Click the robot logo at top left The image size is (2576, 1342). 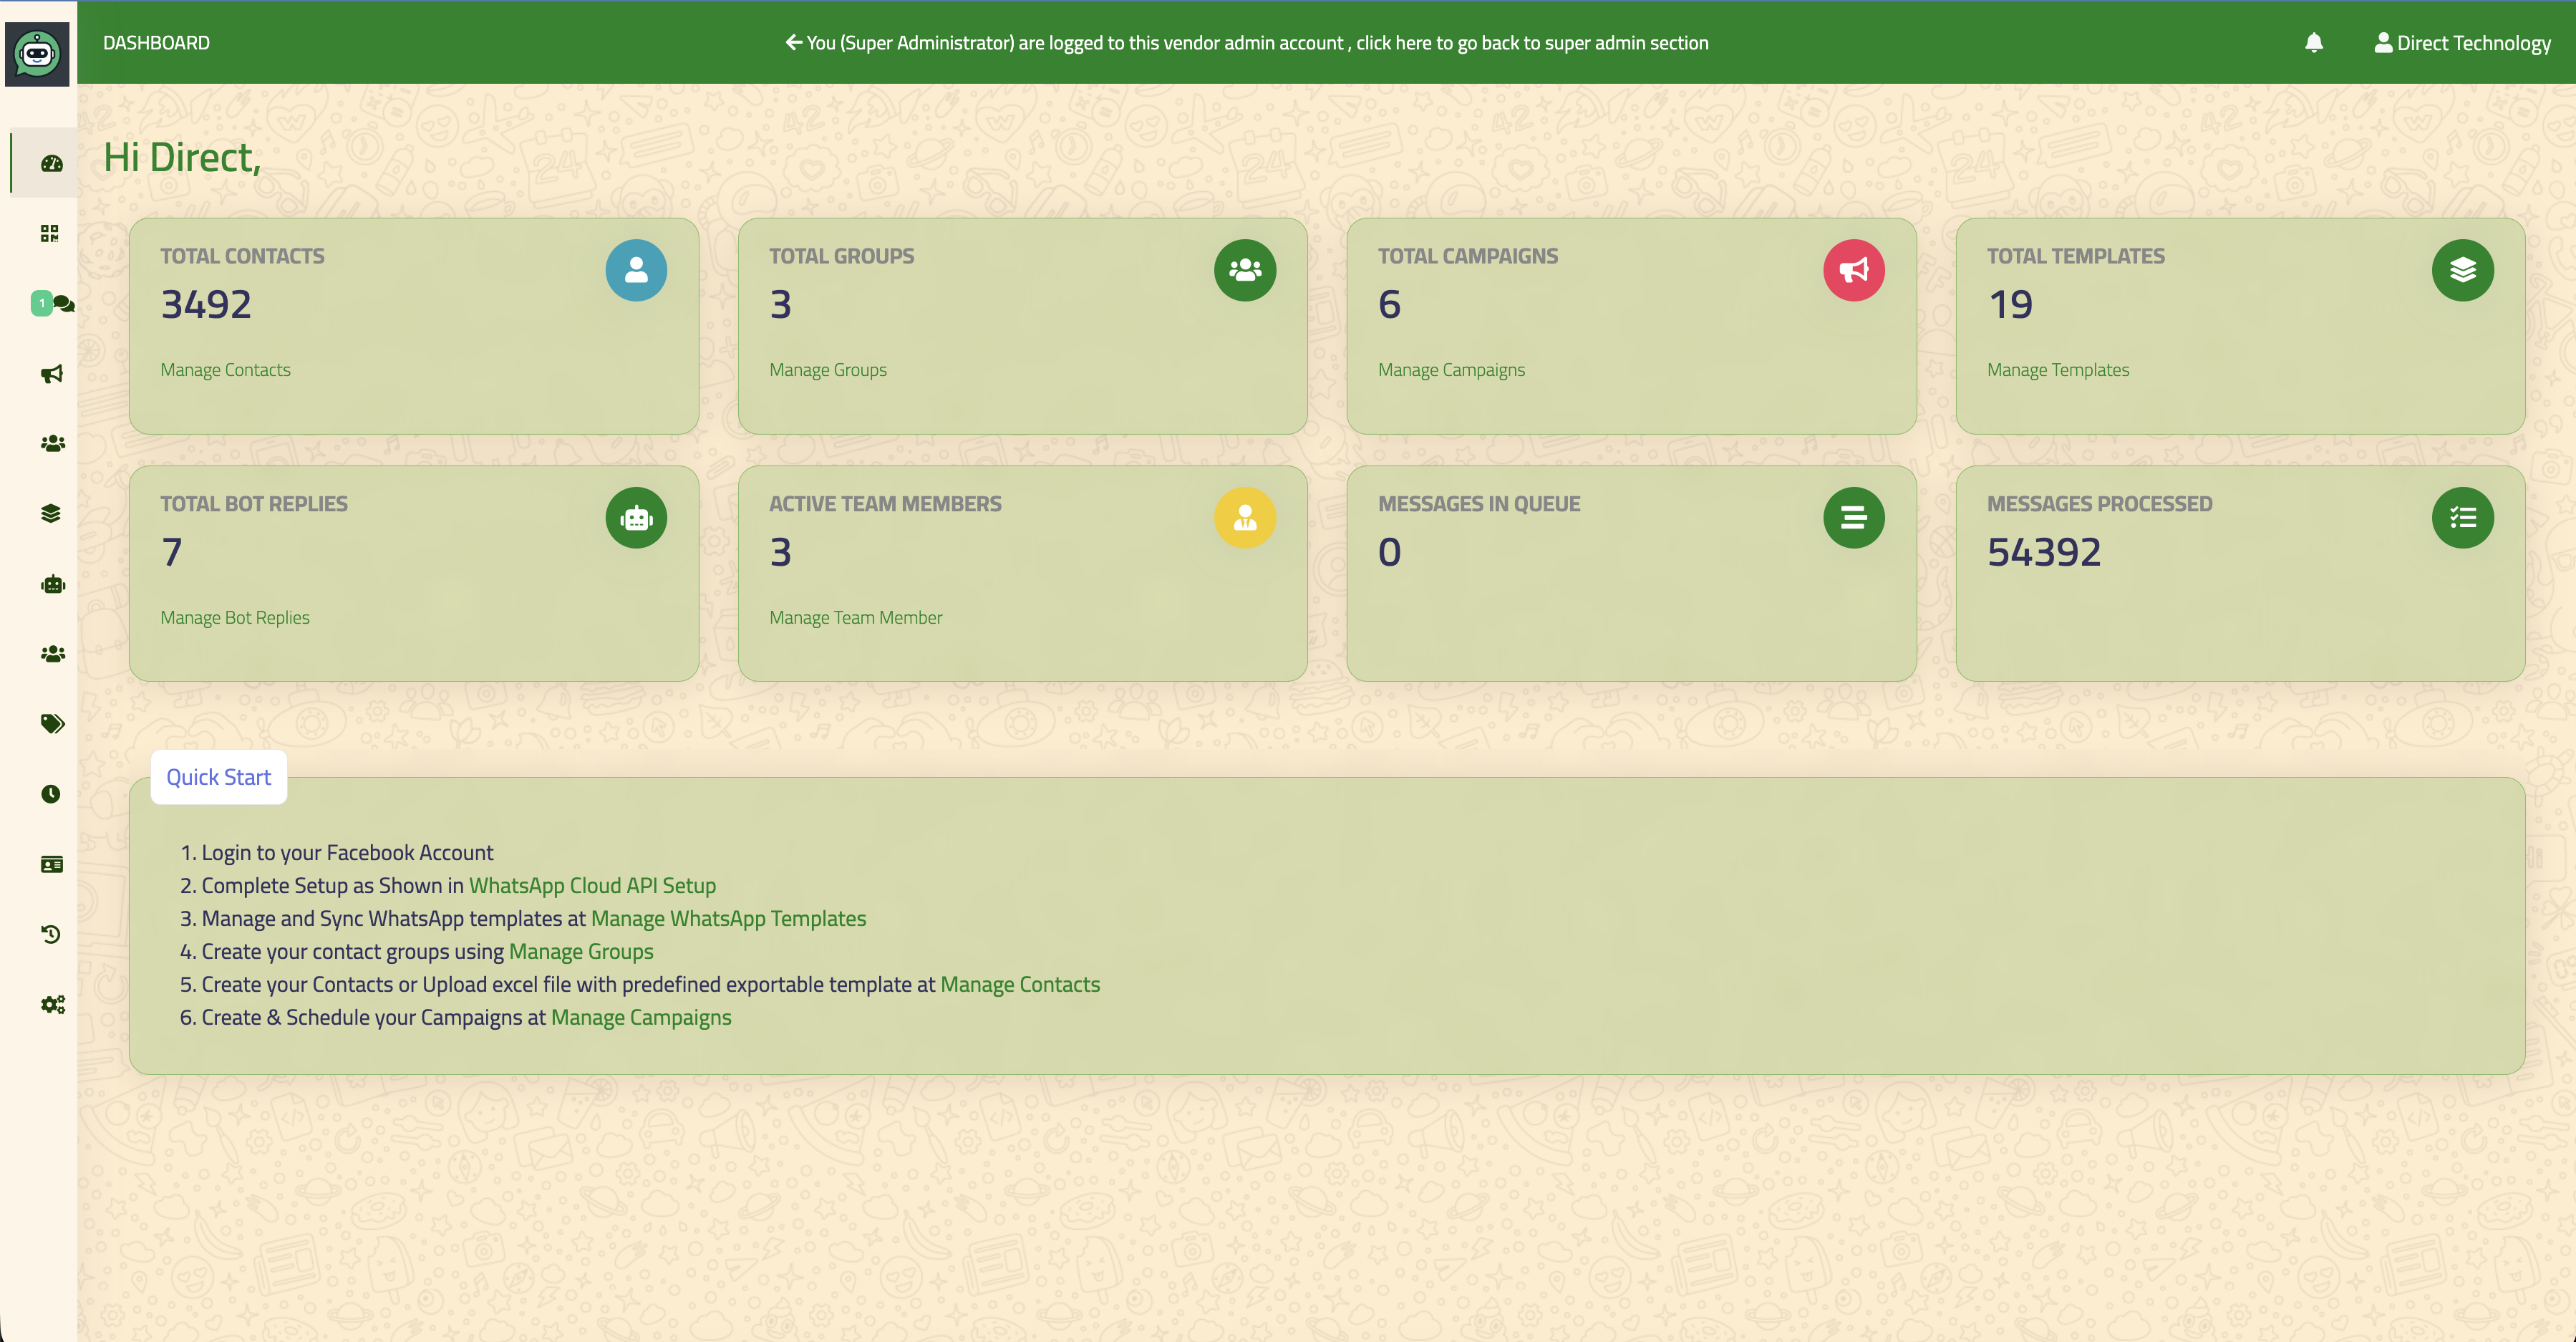coord(38,53)
